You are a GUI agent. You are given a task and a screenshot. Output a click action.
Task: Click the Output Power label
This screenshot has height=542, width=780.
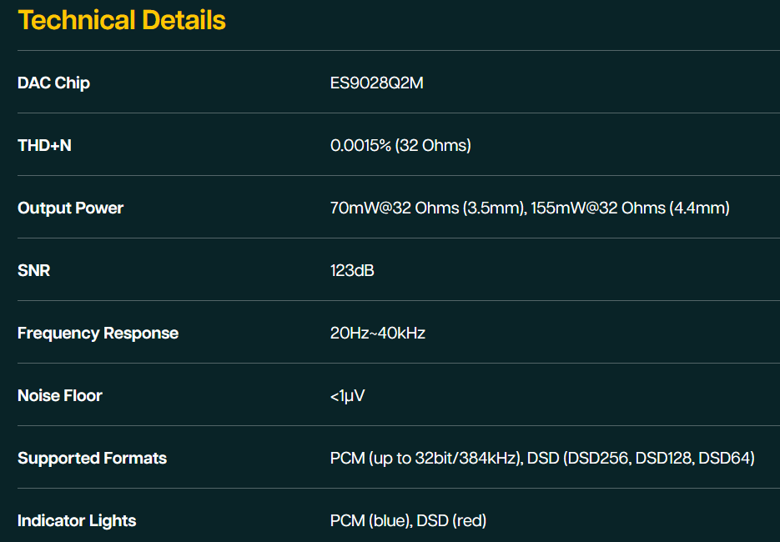(x=71, y=208)
